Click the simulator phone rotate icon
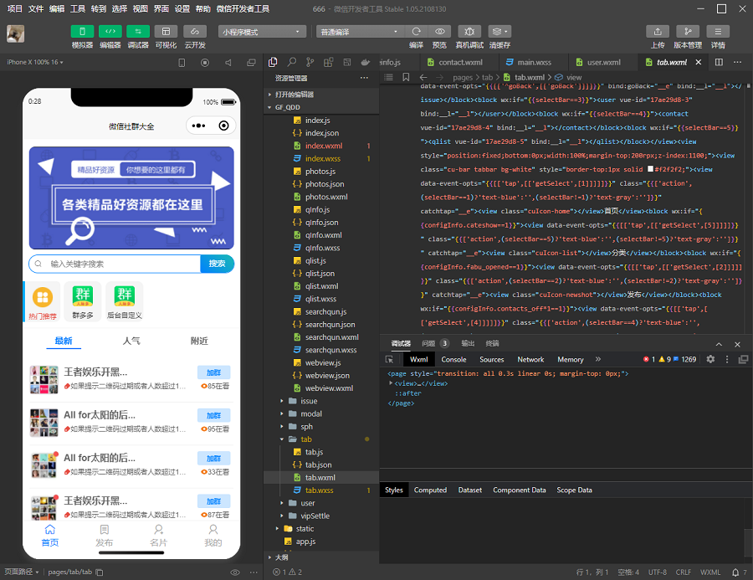The image size is (753, 580). (x=182, y=63)
